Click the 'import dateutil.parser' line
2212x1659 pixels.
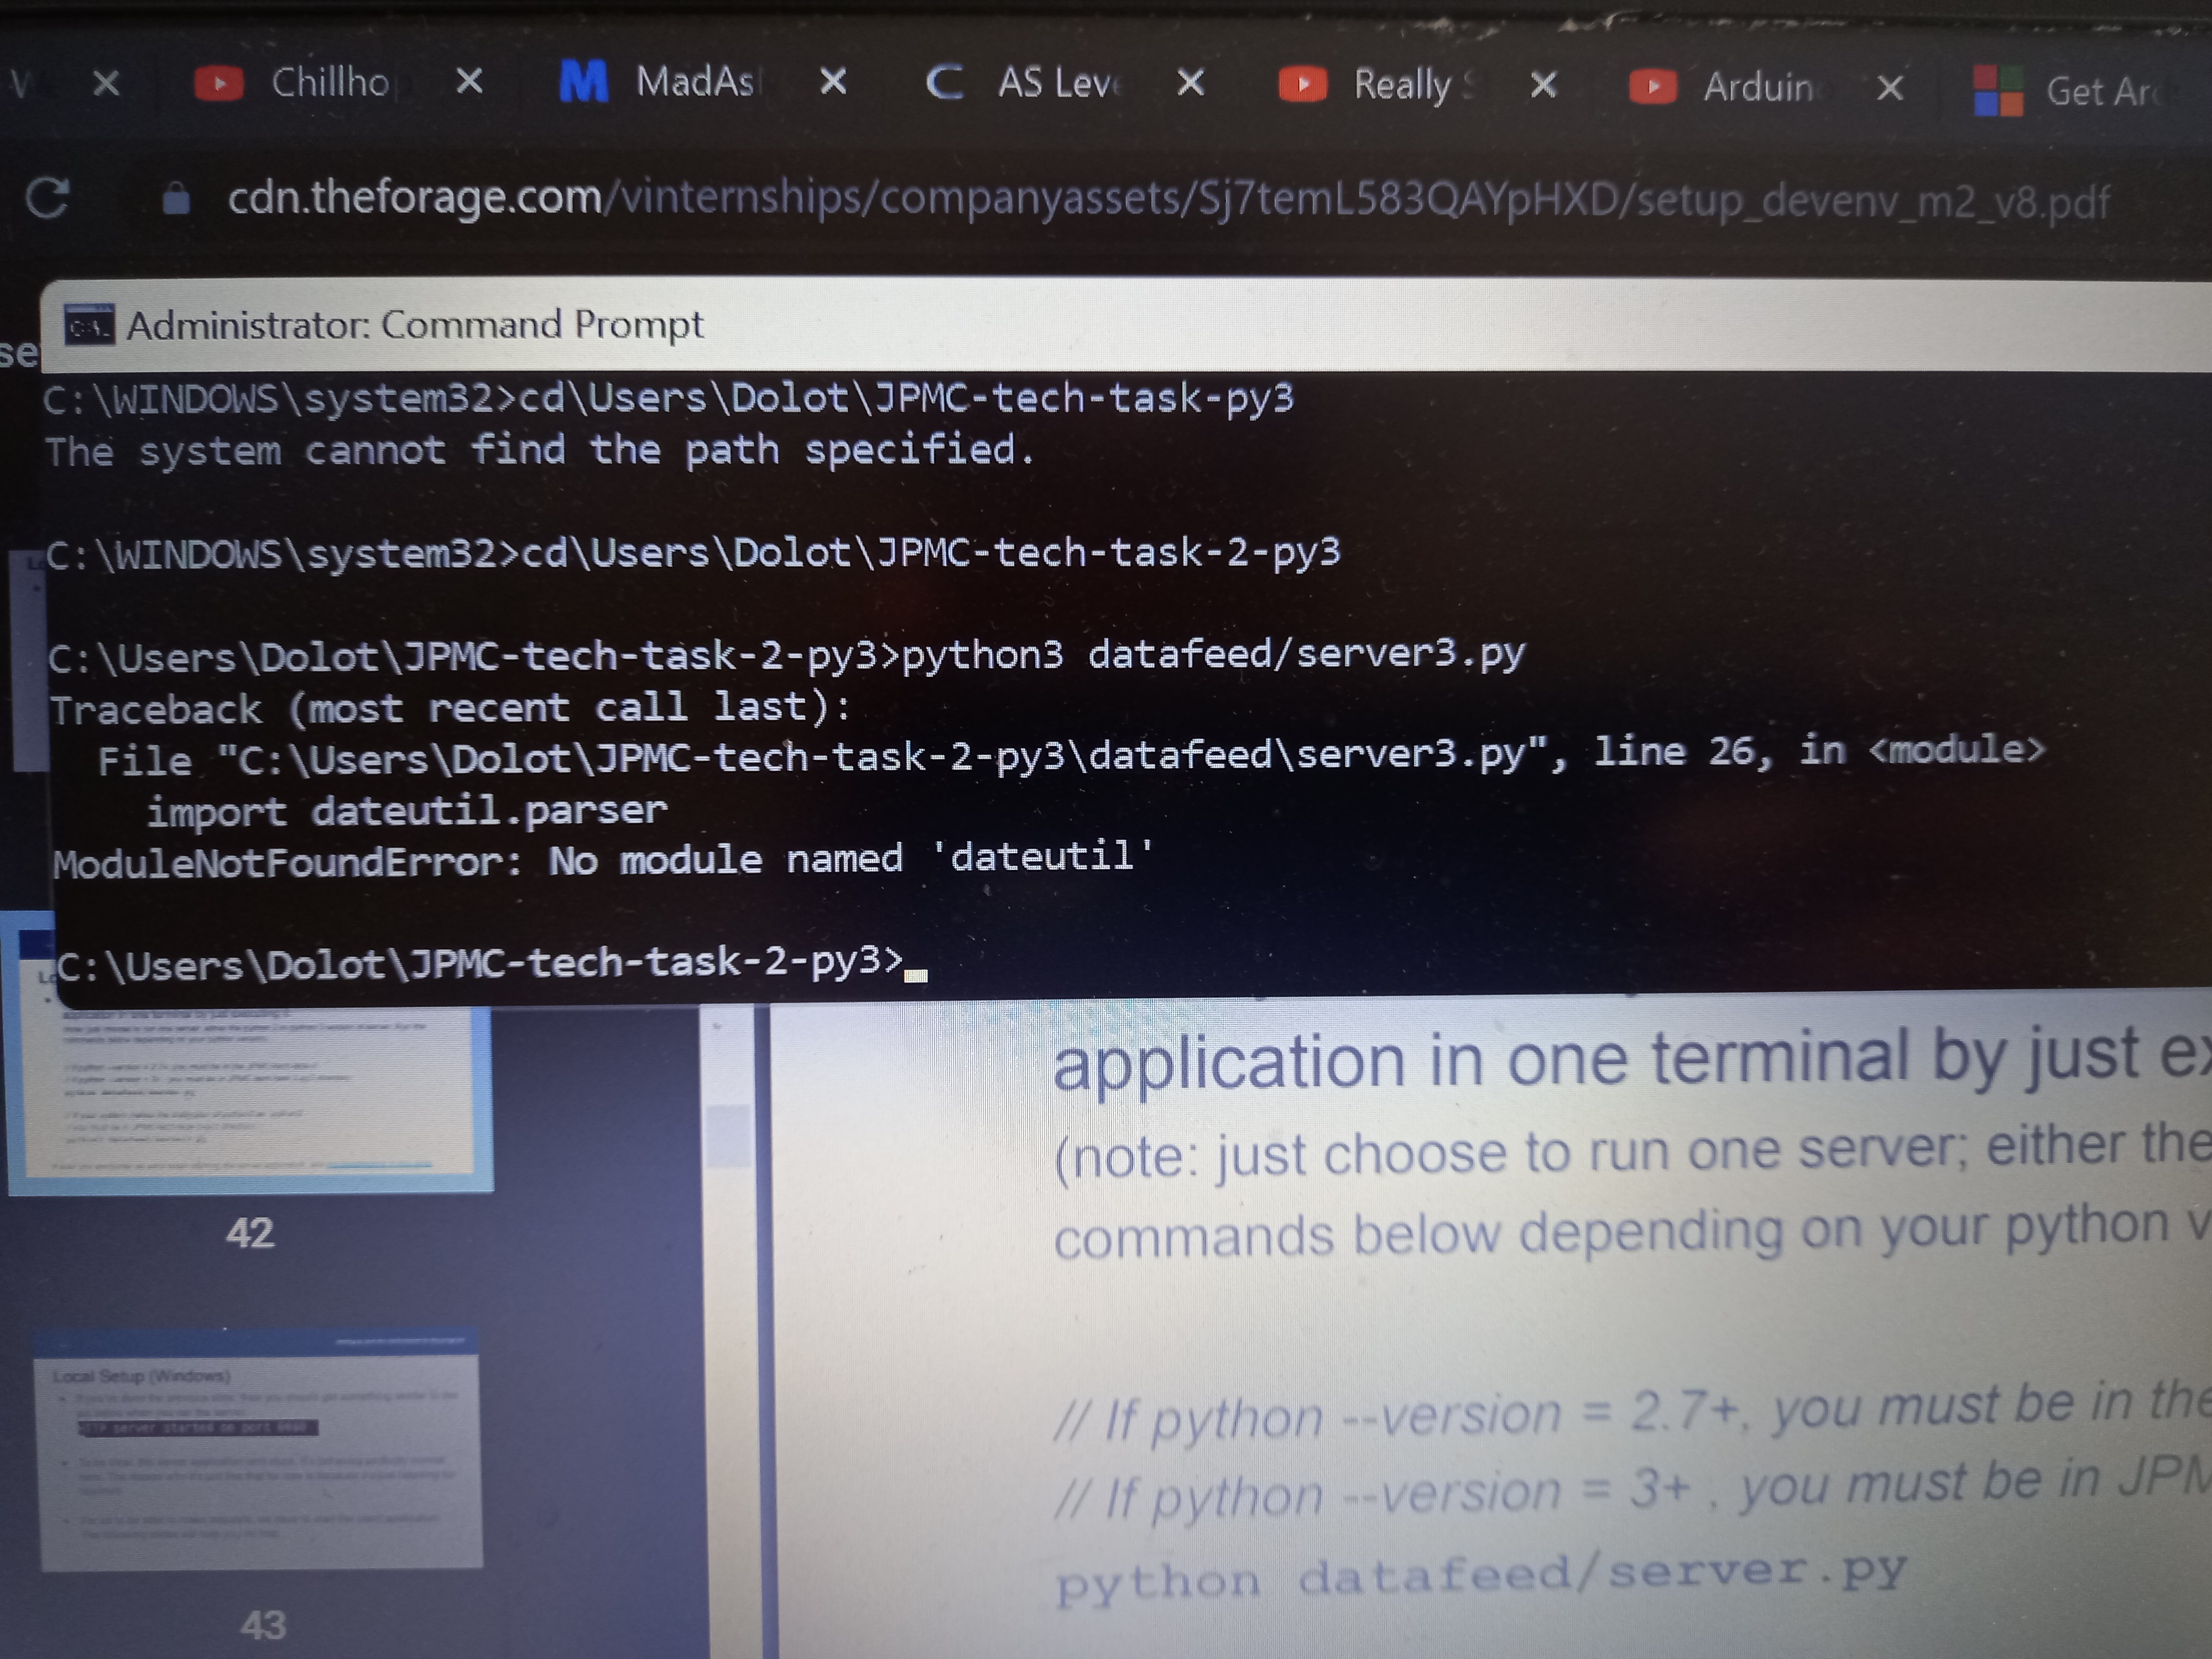(x=407, y=810)
